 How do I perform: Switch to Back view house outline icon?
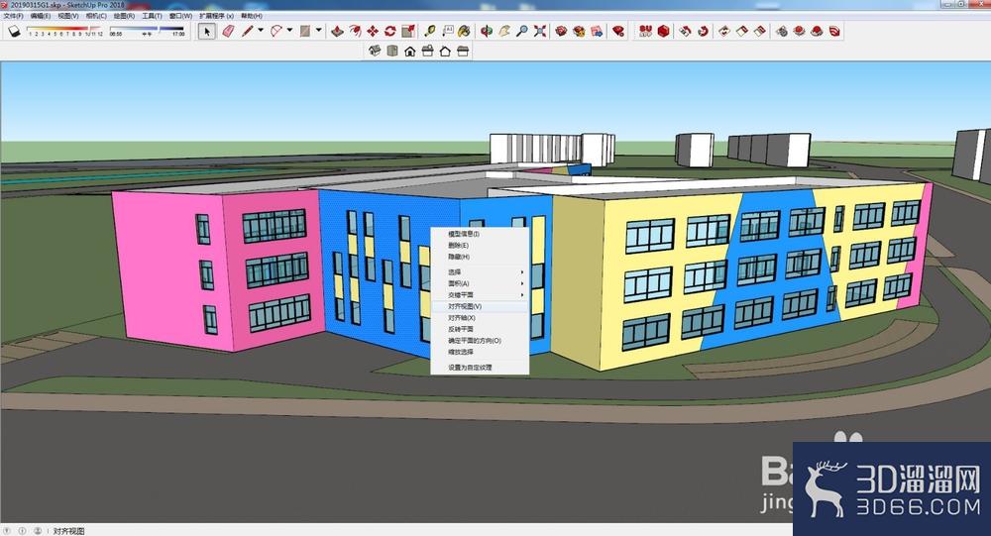(x=446, y=52)
